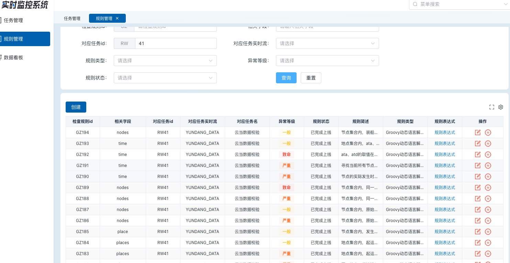Open editor for rule GZ192
The width and height of the screenshot is (510, 263).
(477, 155)
